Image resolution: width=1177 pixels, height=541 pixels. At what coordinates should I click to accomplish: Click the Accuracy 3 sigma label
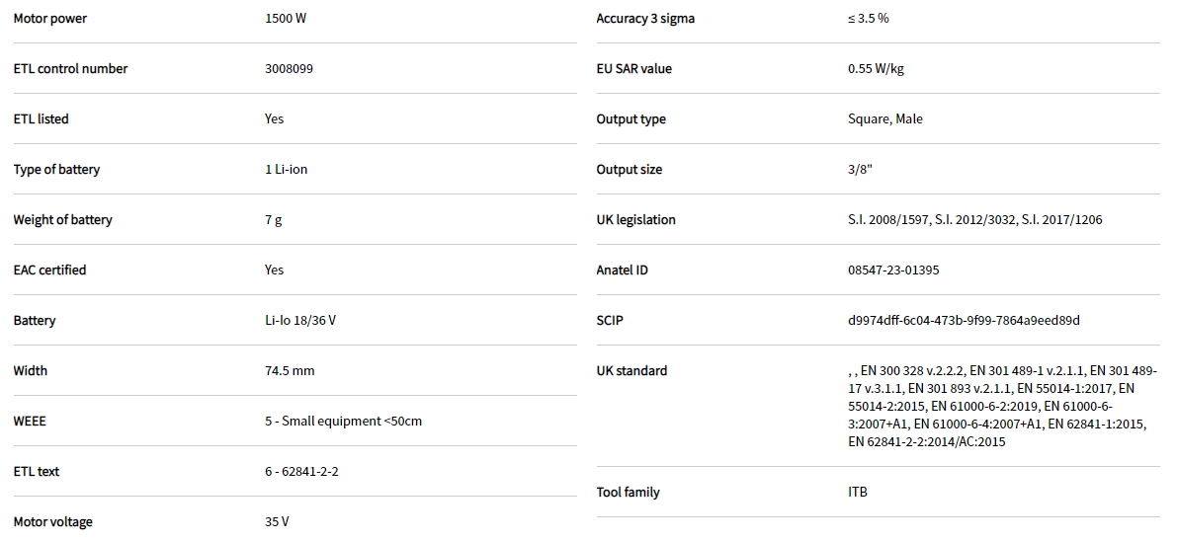(645, 19)
